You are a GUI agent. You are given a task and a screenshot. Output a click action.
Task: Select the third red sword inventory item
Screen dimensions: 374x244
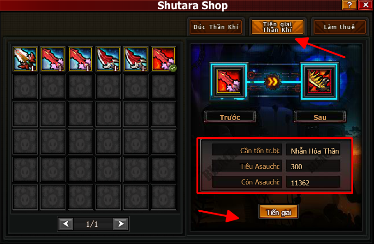(x=80, y=59)
